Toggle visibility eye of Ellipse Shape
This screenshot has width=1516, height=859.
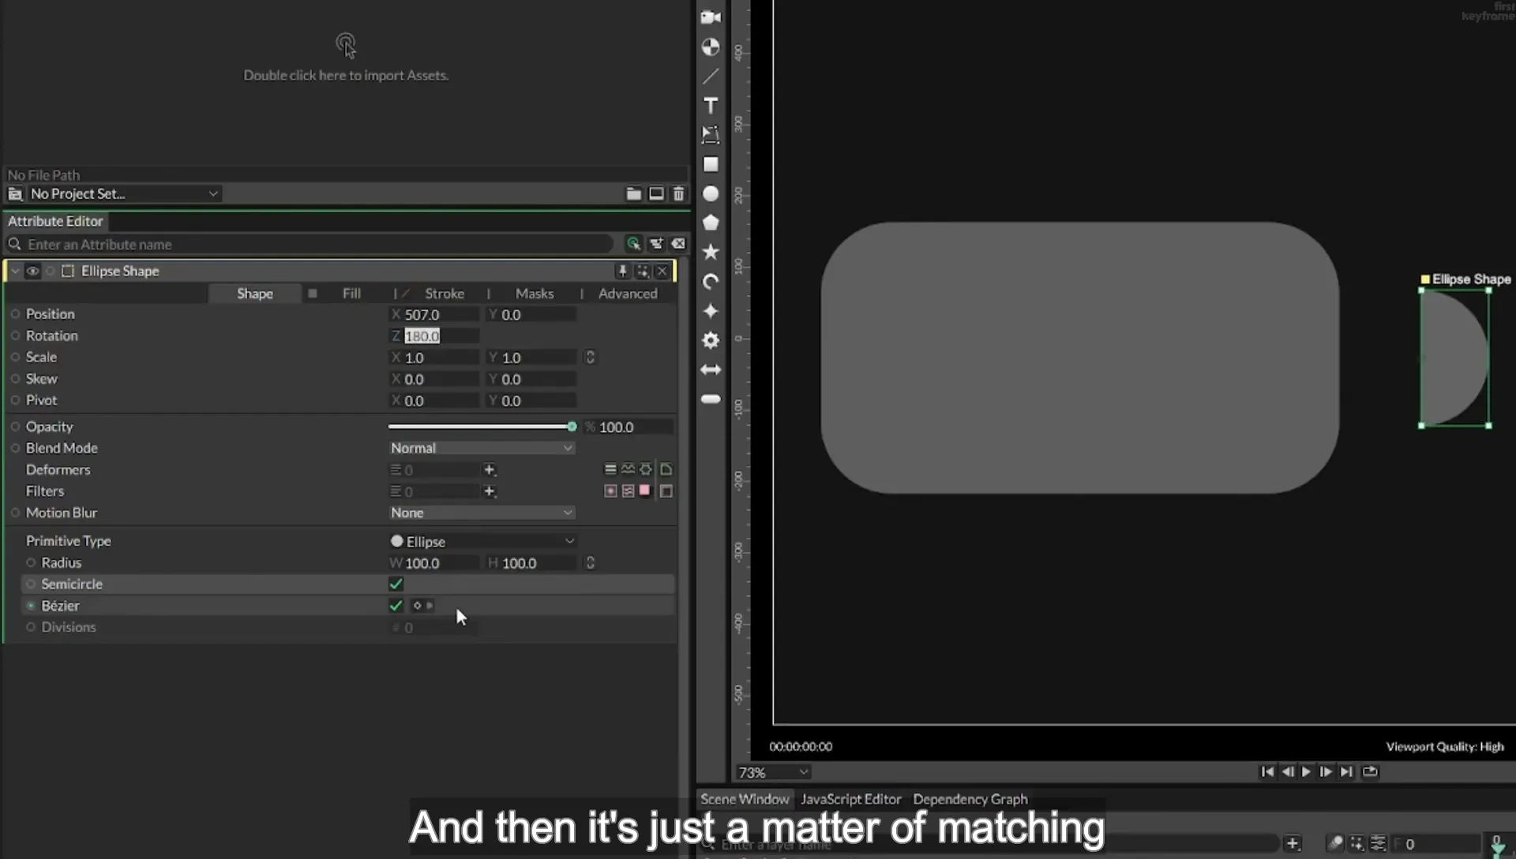click(32, 271)
